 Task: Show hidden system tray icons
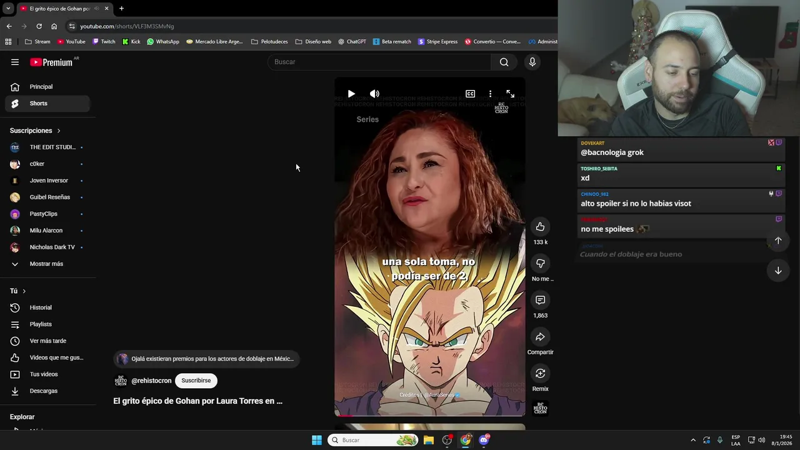pos(692,440)
